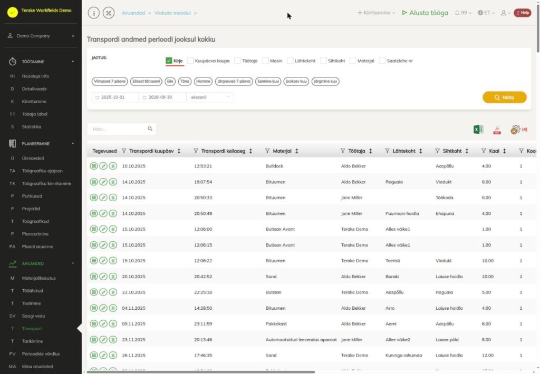Collapse the PLANEERIMINE sidebar section
The height and width of the screenshot is (374, 540).
click(41, 143)
